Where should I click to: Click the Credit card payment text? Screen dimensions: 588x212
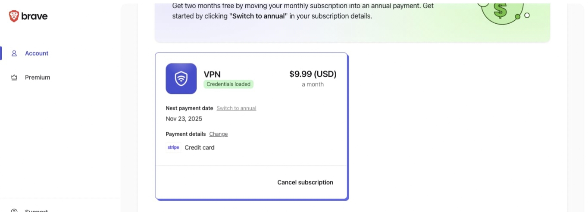pyautogui.click(x=200, y=147)
